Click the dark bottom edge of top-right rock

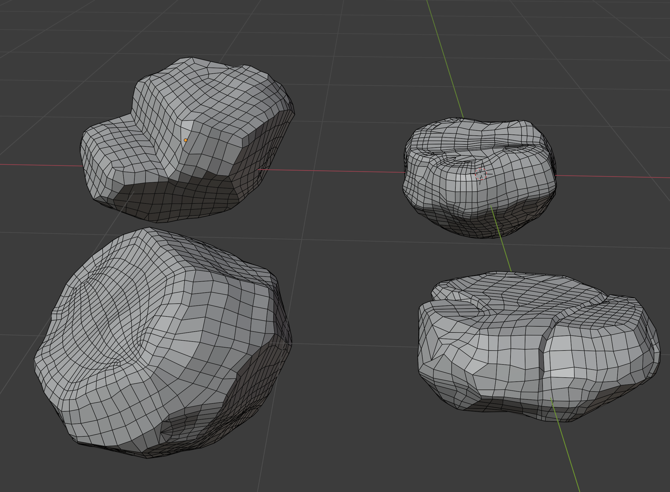(x=477, y=229)
